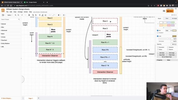Open the Extras menu
Viewport: 178px width, 100px height.
(26, 12)
